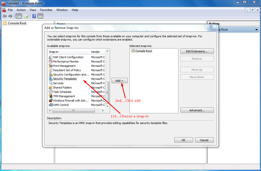Click the Name column header in main window
261x171 pixels.
(x=81, y=23)
